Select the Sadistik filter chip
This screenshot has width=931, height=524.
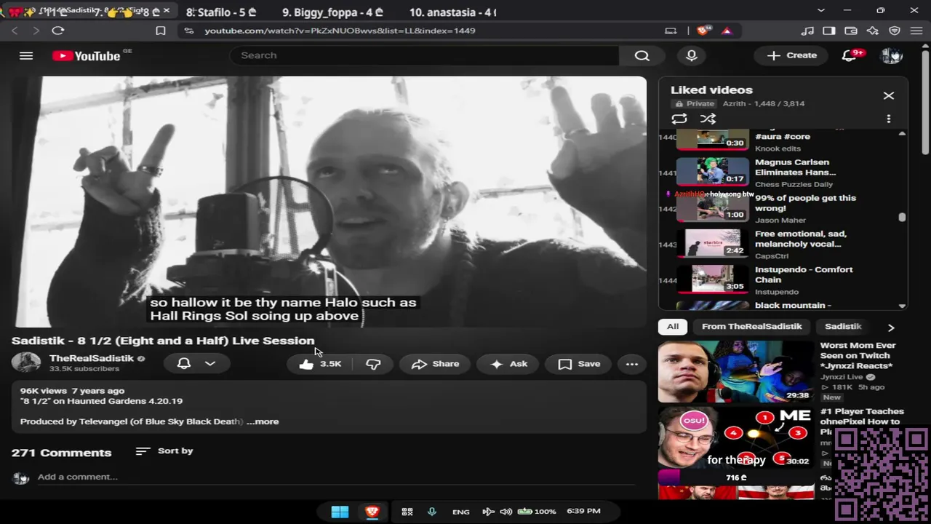click(x=843, y=327)
